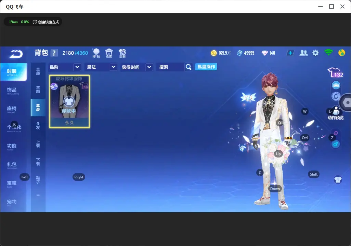Open the settings gear icon
The width and height of the screenshot is (351, 246).
pyautogui.click(x=315, y=53)
